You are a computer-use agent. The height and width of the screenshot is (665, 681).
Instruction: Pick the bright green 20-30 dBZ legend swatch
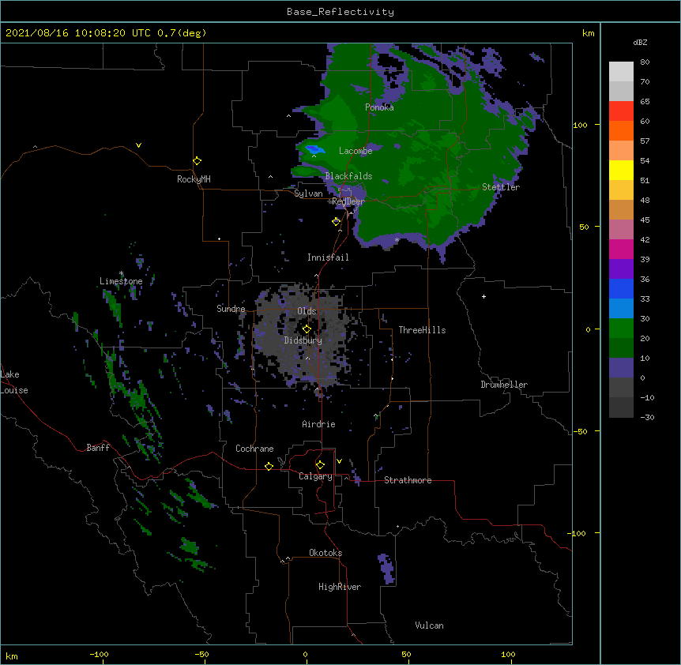pyautogui.click(x=621, y=329)
